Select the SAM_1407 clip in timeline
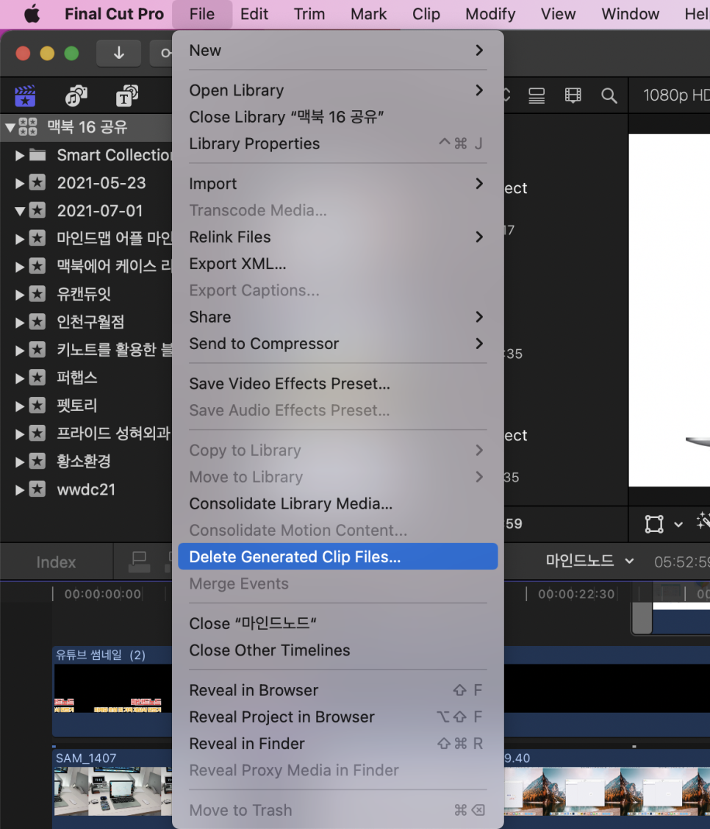The width and height of the screenshot is (710, 829). pos(112,787)
